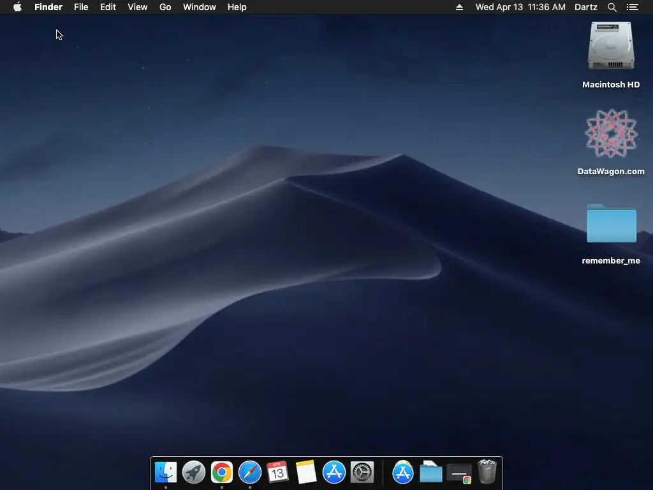Launch Launchpad rocket icon in Dock
The image size is (653, 490).
click(194, 472)
